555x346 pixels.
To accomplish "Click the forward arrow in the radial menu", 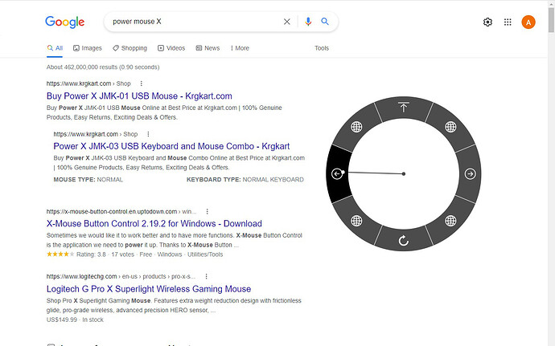I will click(x=471, y=174).
